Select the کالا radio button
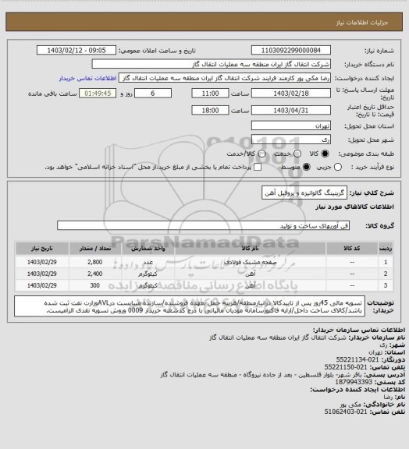The height and width of the screenshot is (449, 409). (x=325, y=154)
